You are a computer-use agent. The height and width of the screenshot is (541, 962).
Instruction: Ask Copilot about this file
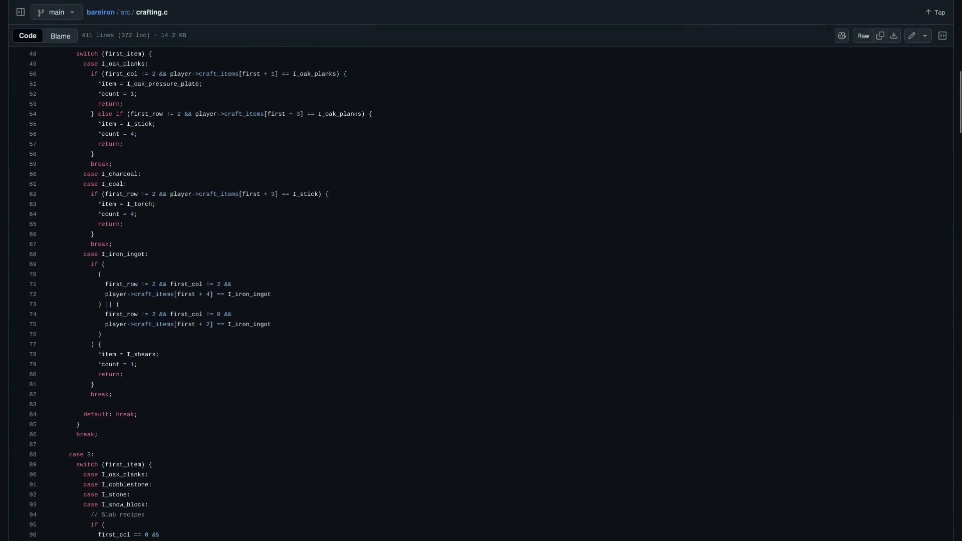point(842,36)
